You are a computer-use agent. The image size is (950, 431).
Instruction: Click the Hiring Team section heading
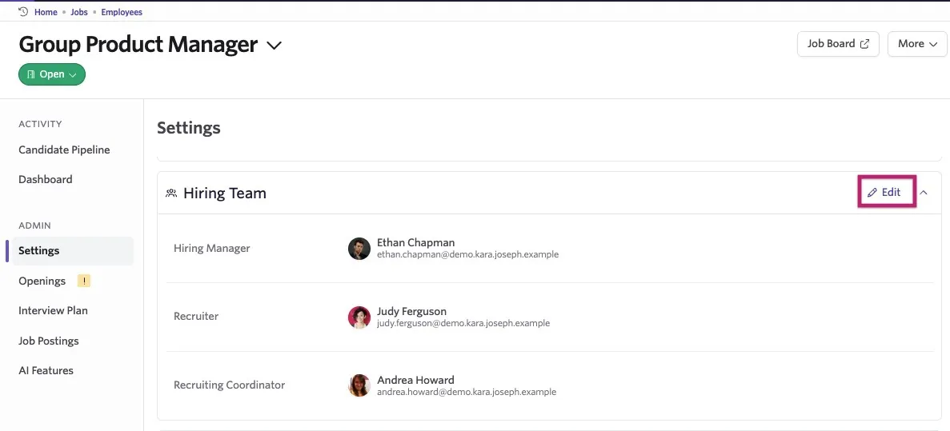click(225, 193)
